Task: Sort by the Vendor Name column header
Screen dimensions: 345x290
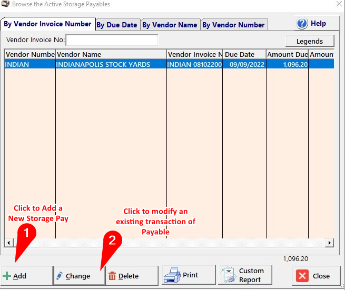Action: point(111,54)
